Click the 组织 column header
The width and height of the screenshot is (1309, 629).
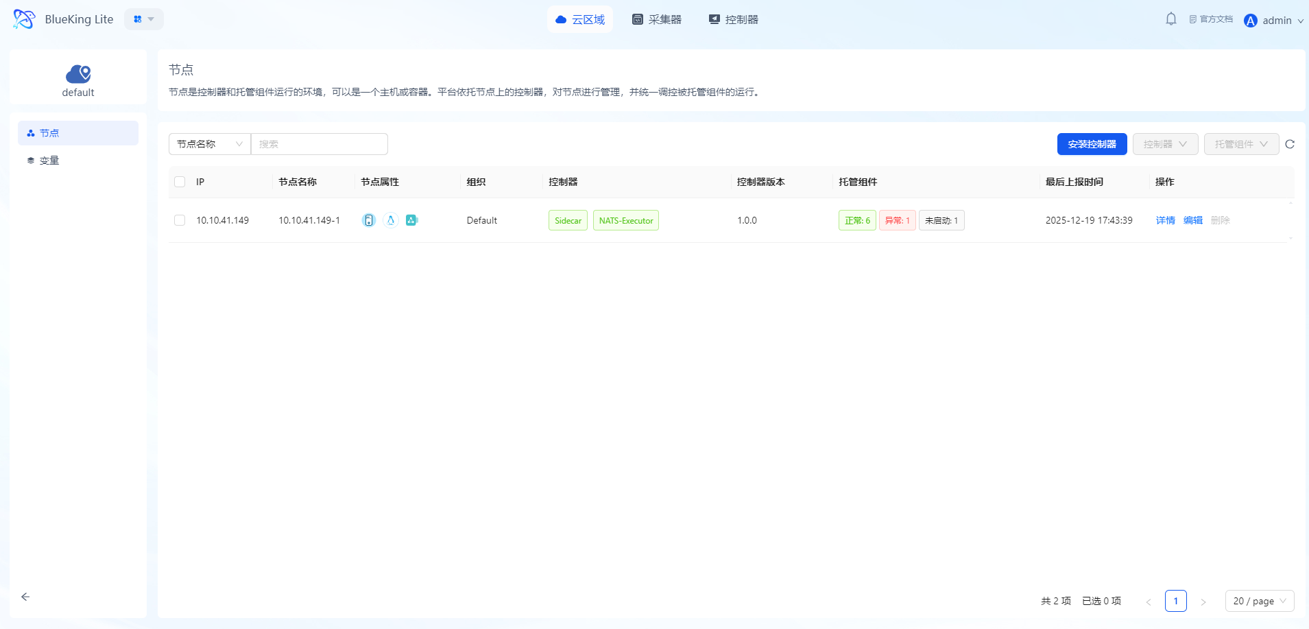tap(477, 182)
